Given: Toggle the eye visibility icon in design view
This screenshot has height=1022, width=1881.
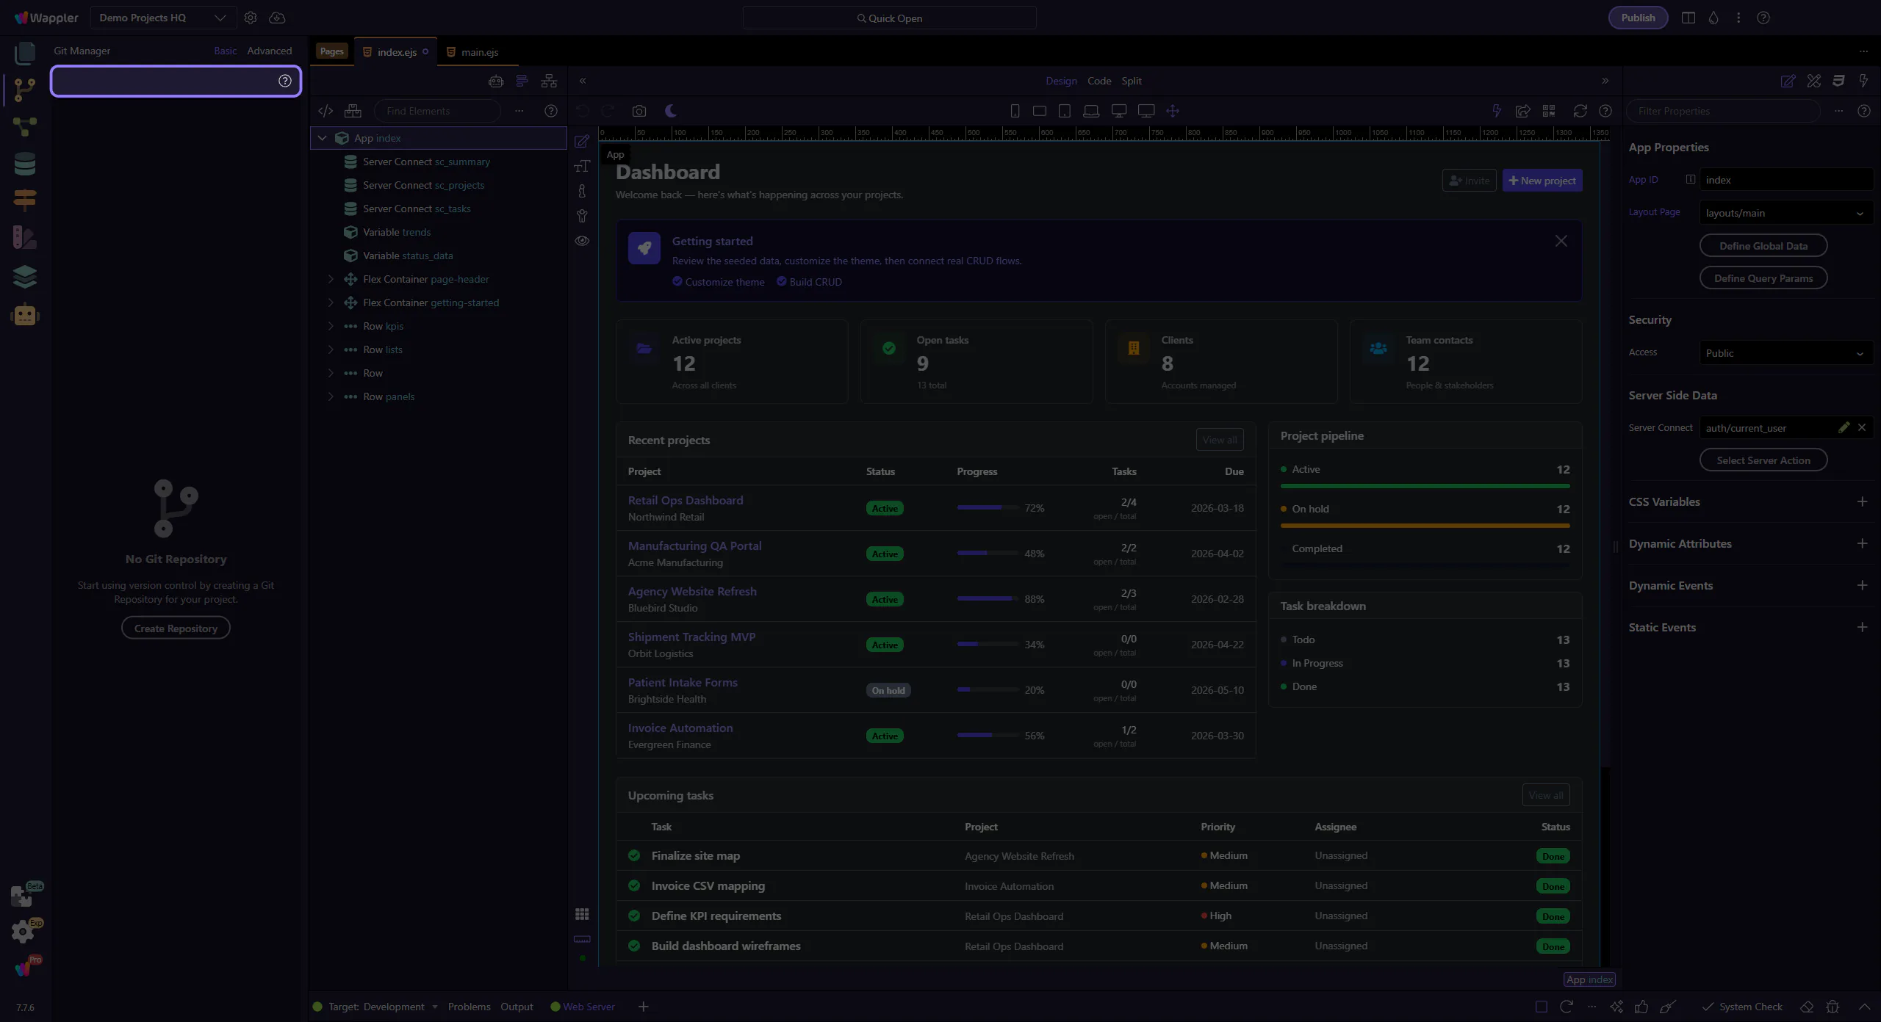Looking at the screenshot, I should pyautogui.click(x=582, y=241).
